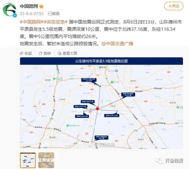Screen dimensions: 189x169
Task: Click the 中国路网 avatar logo
Action: pyautogui.click(x=10, y=10)
